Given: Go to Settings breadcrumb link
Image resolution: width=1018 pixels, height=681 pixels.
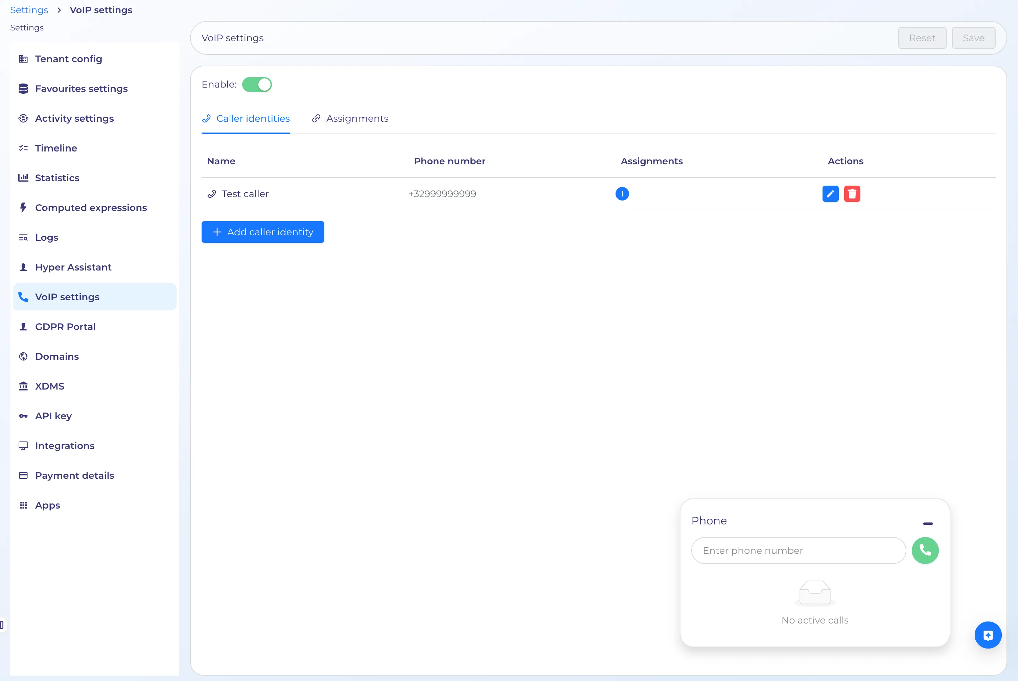Looking at the screenshot, I should click(x=29, y=10).
